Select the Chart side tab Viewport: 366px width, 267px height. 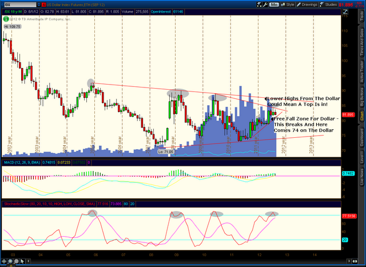362,115
